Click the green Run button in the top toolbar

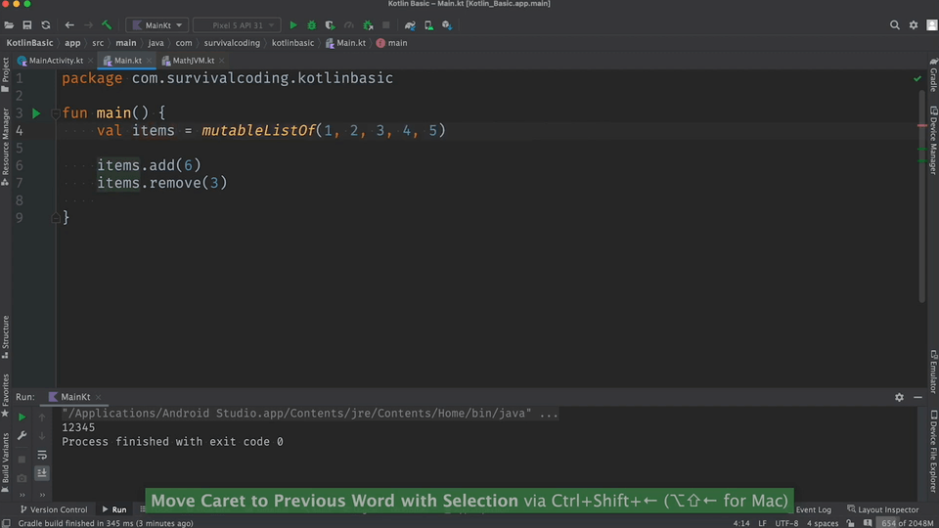tap(292, 25)
